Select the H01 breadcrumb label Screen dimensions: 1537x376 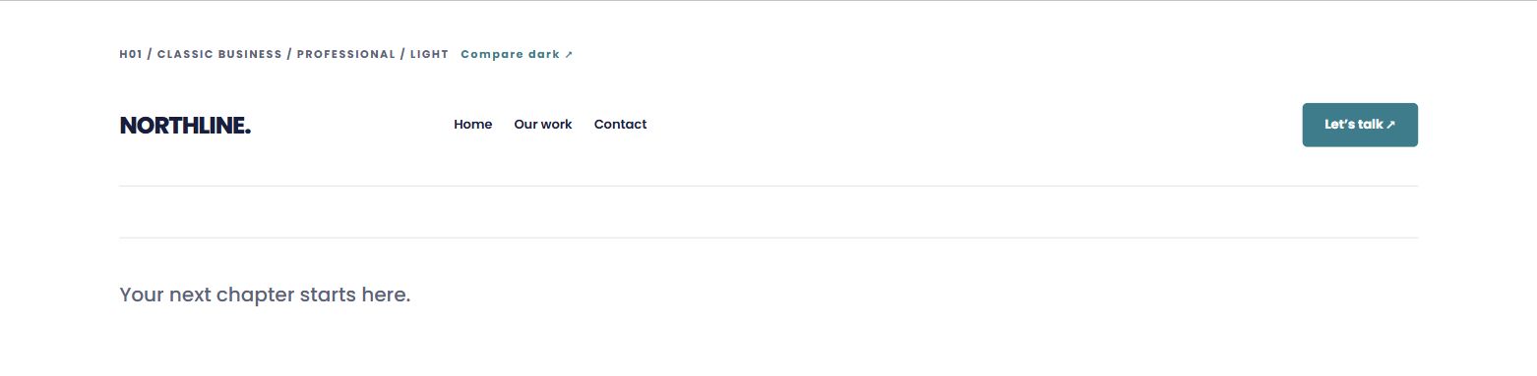131,54
